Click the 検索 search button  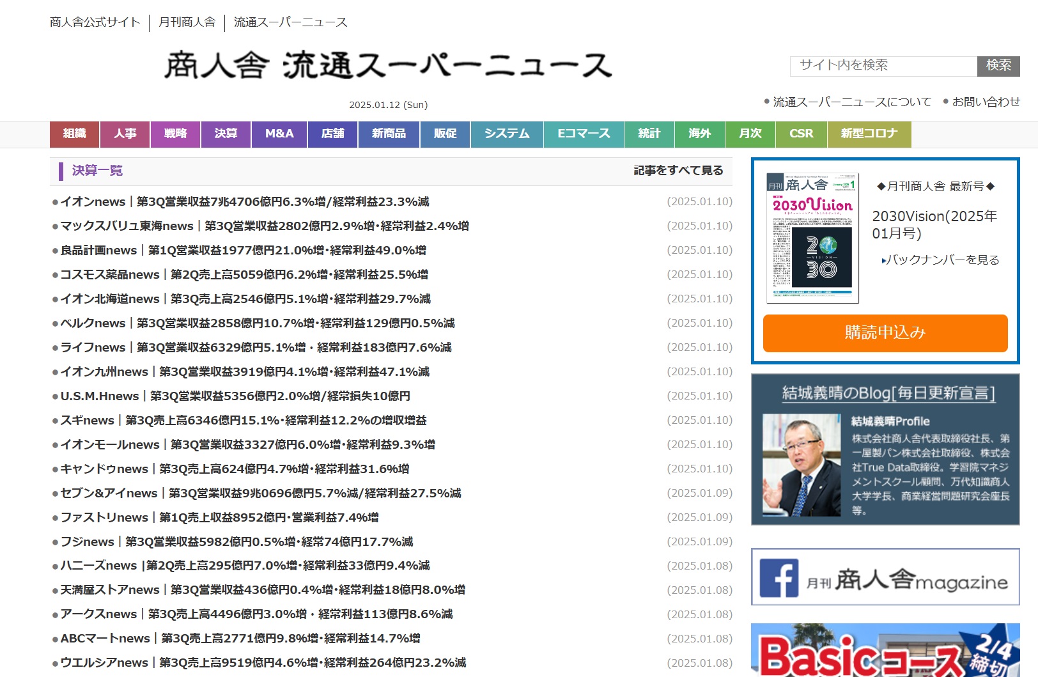pos(998,66)
